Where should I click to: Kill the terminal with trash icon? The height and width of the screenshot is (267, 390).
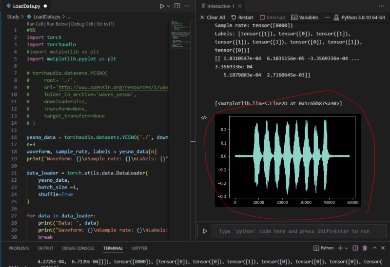(x=365, y=248)
